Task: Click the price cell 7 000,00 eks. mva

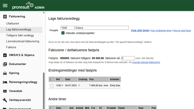Action: 98,85
